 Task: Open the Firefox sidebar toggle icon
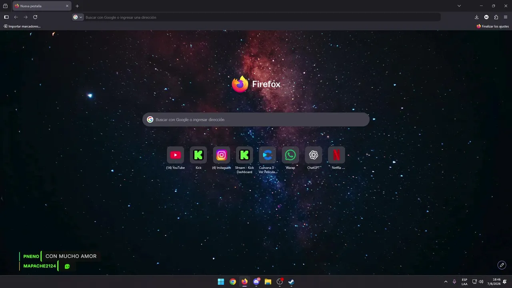coord(6,17)
